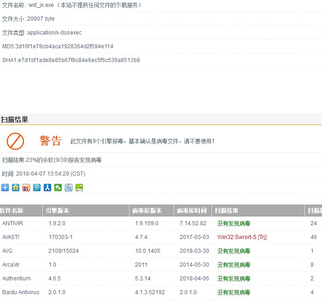The height and width of the screenshot is (302, 322).
Task: Click the 软件名称 column header
Action: tap(21, 211)
